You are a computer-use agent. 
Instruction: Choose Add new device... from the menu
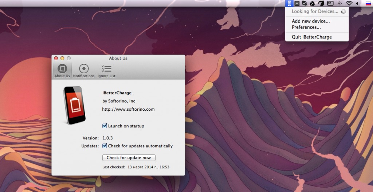(317, 21)
